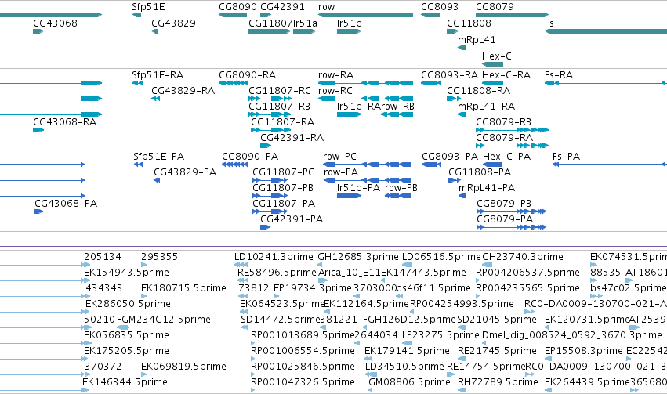This screenshot has width=667, height=394.
Task: Select the Fs-PA protein label
Action: [566, 157]
